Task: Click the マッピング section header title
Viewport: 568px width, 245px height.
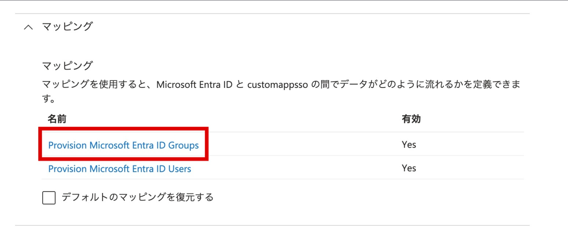Action: click(67, 26)
